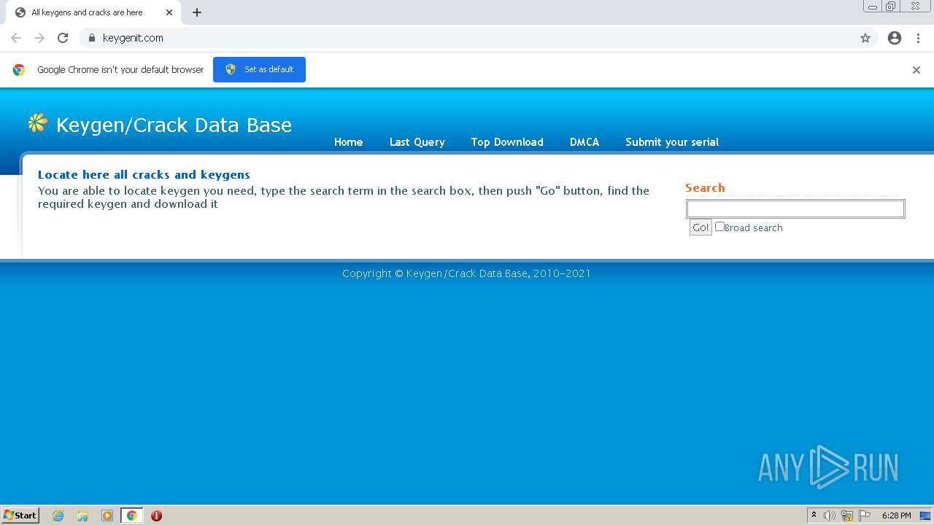Dismiss the default browser notification bar
The image size is (934, 525).
point(916,70)
